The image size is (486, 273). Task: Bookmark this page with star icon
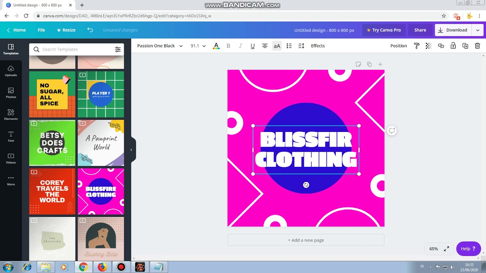443,16
